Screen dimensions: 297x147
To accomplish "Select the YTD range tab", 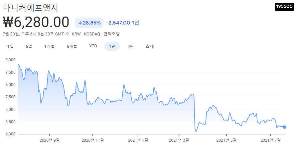I will (x=93, y=46).
